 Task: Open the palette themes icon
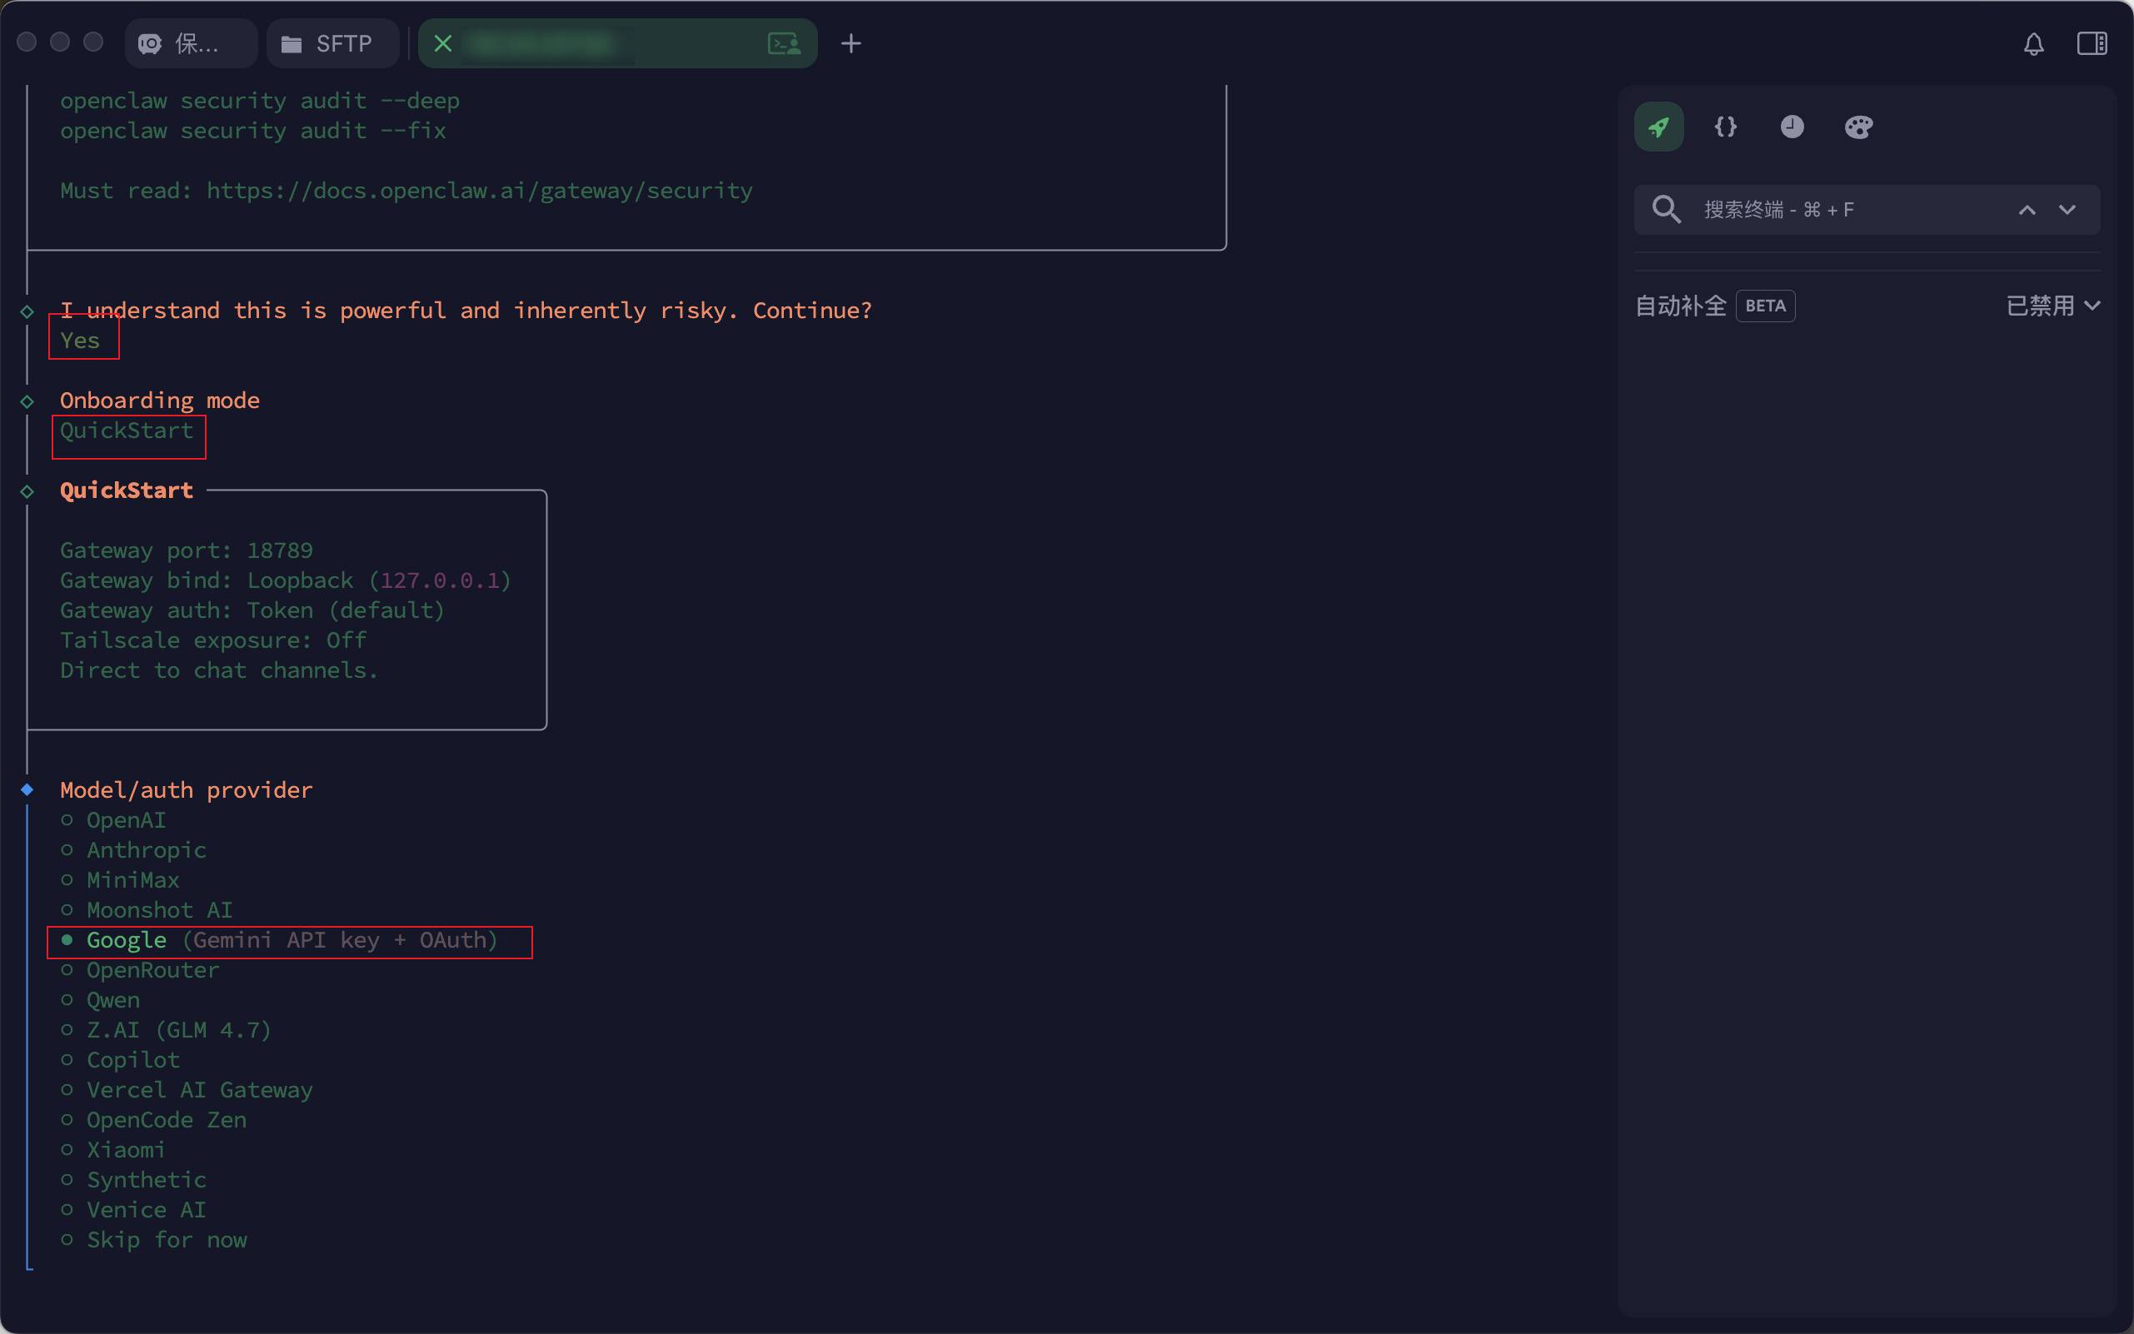point(1857,127)
